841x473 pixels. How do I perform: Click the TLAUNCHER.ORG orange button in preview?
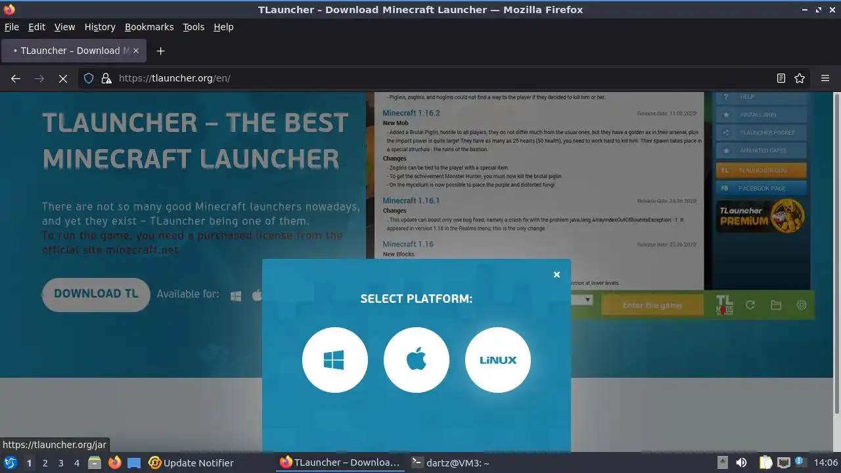pyautogui.click(x=761, y=170)
